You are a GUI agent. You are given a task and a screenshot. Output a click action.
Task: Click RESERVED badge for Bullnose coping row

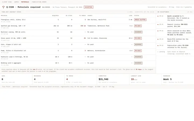[138, 32]
